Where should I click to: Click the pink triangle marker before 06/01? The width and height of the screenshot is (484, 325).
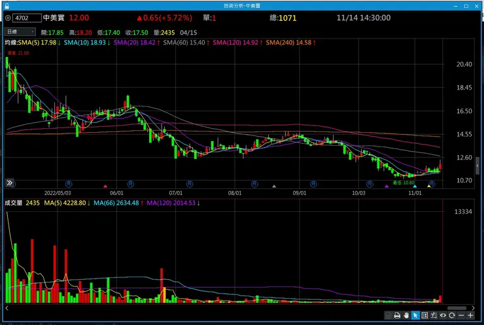coord(105,186)
